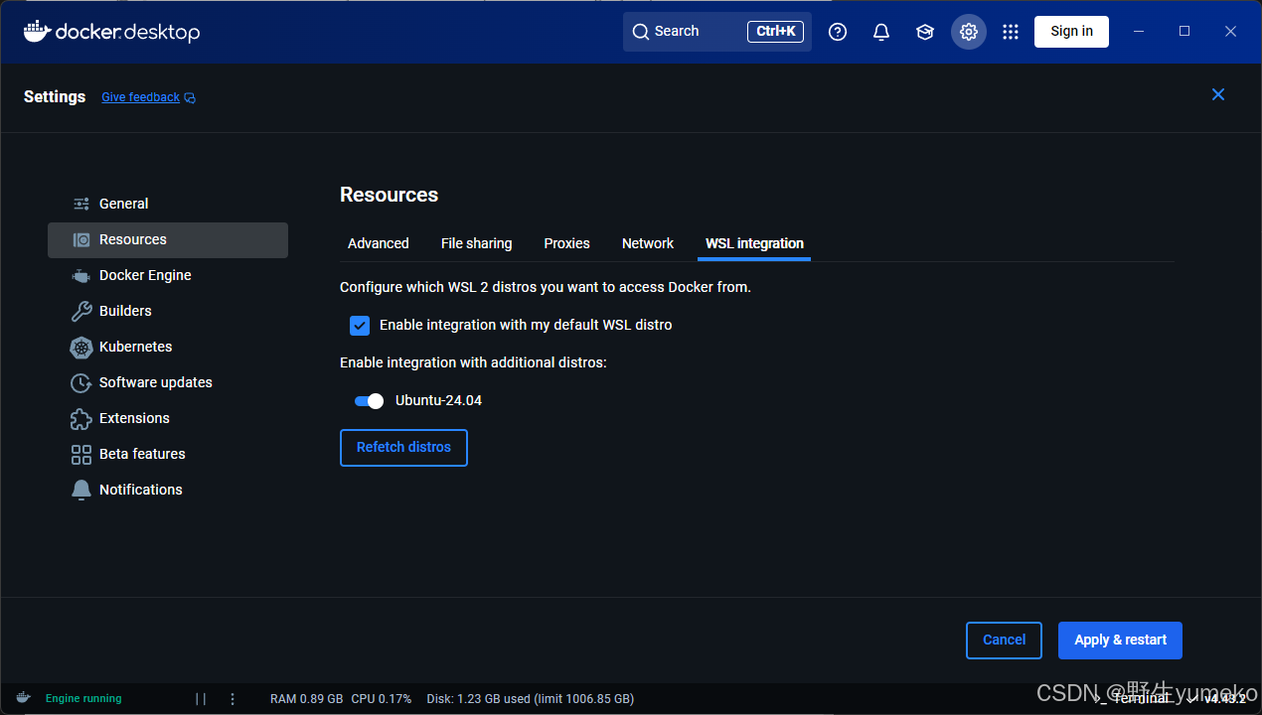Click the Builders wrench icon
Viewport: 1262px width, 715px height.
coord(81,311)
